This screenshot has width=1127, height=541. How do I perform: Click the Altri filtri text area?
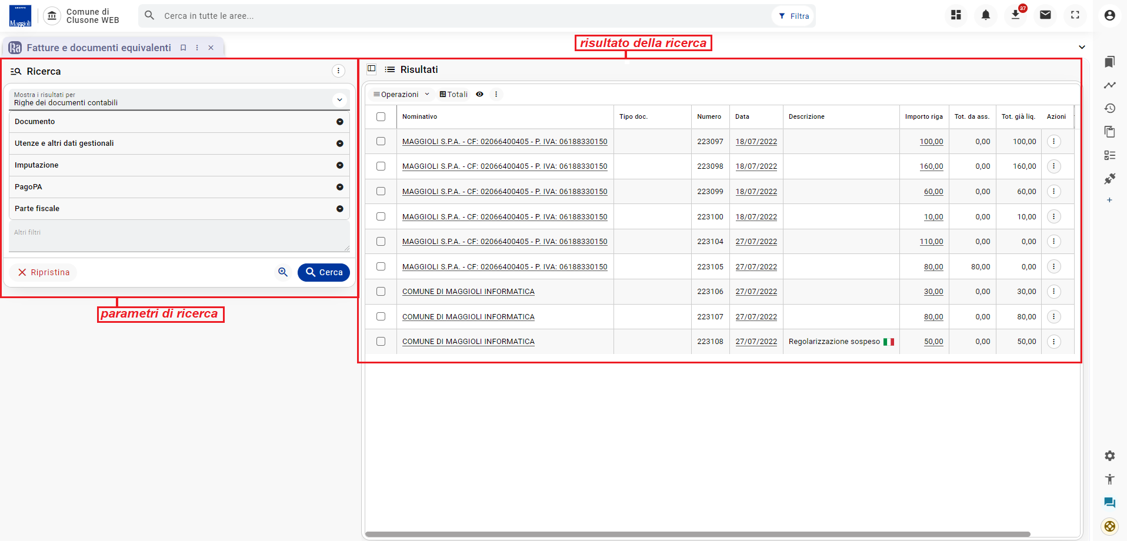coord(179,236)
